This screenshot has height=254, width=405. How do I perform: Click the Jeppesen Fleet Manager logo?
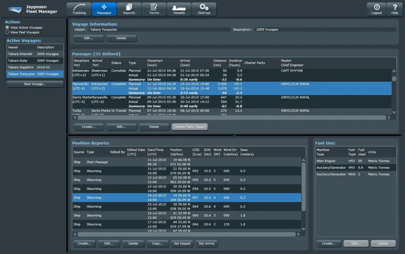point(32,9)
